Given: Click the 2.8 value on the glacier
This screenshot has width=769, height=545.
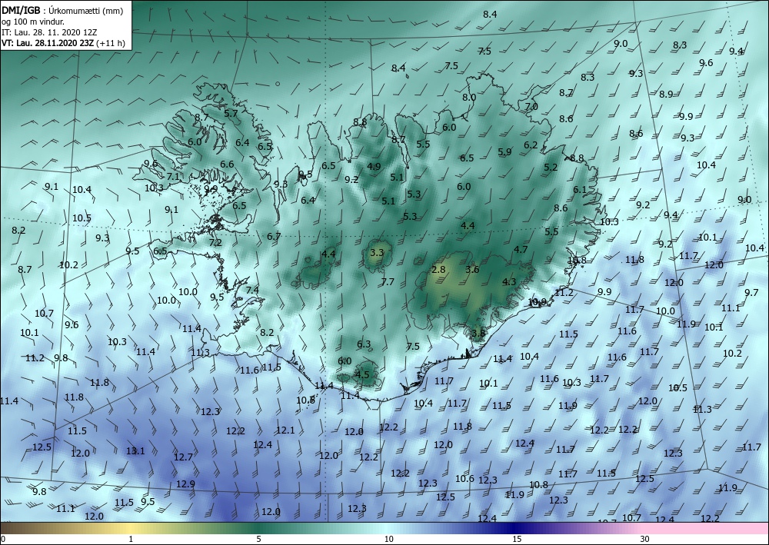Looking at the screenshot, I should point(438,270).
